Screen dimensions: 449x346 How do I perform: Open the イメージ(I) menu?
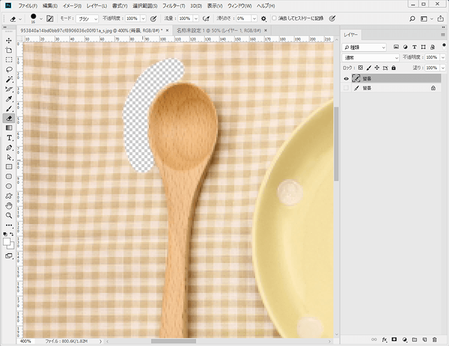click(72, 6)
